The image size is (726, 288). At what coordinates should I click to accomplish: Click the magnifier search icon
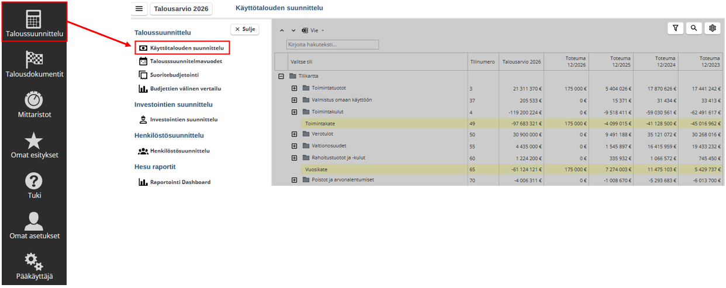click(x=694, y=28)
